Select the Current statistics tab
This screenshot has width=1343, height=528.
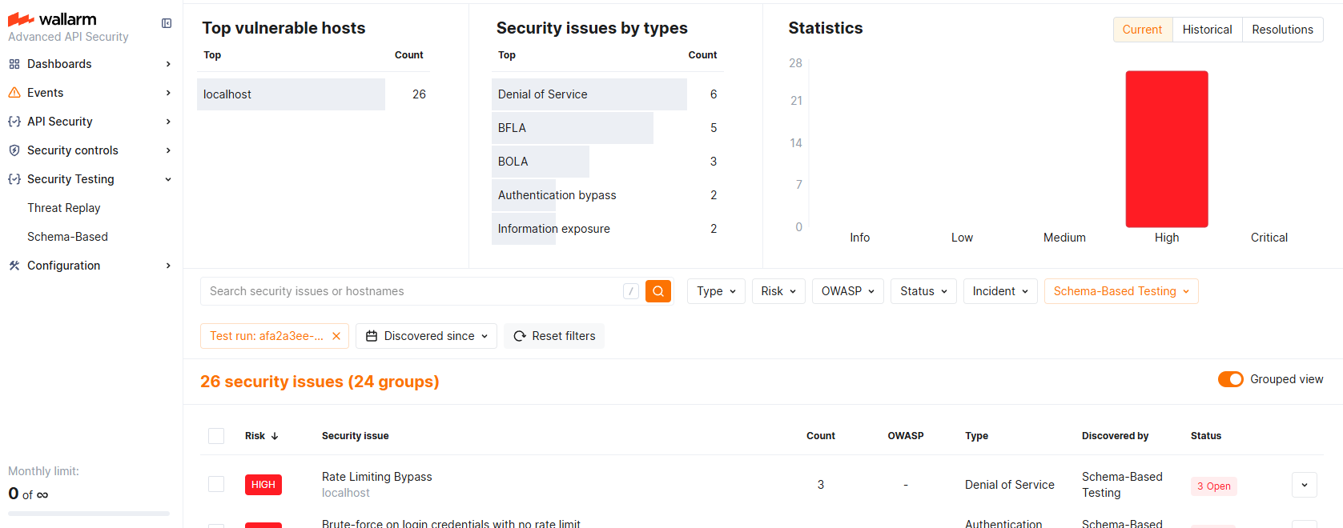(1142, 30)
